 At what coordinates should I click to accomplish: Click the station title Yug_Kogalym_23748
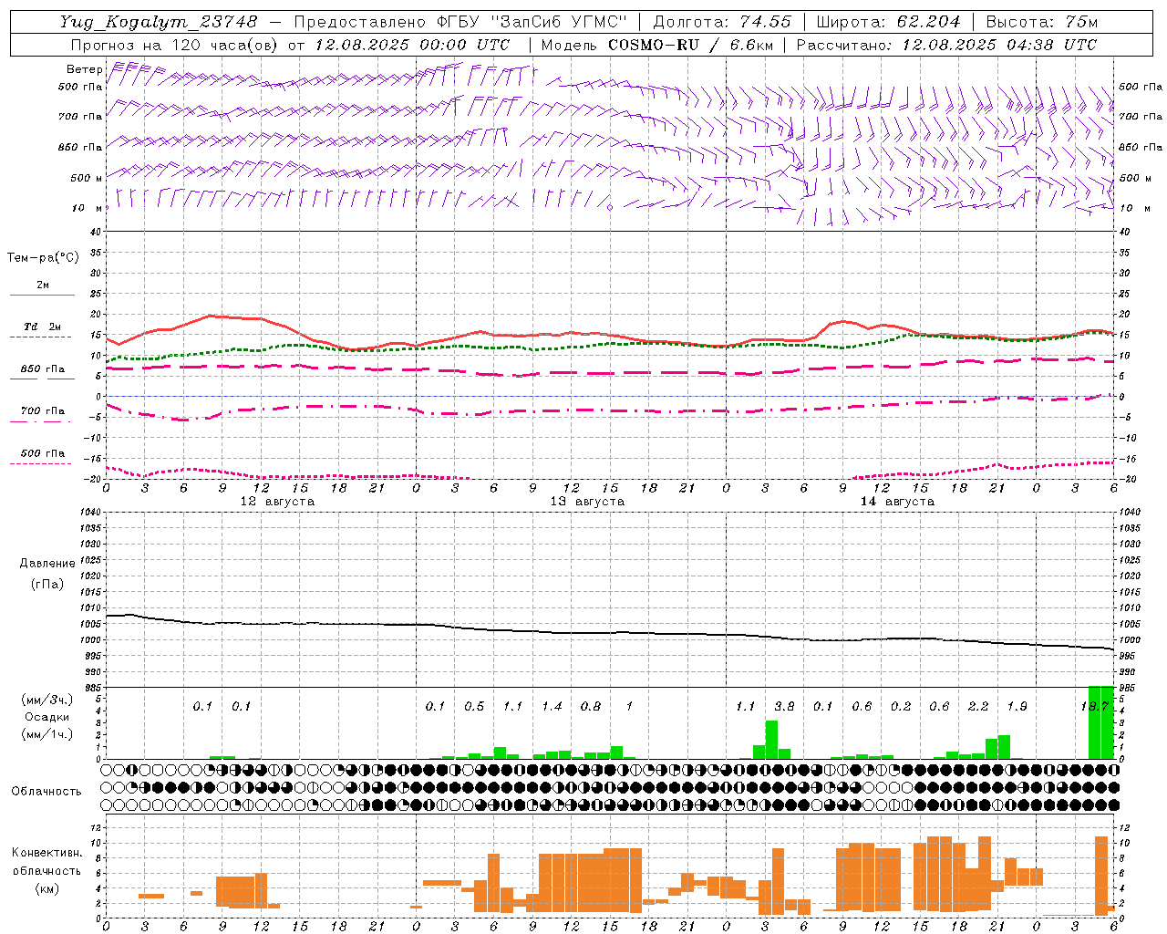(159, 22)
